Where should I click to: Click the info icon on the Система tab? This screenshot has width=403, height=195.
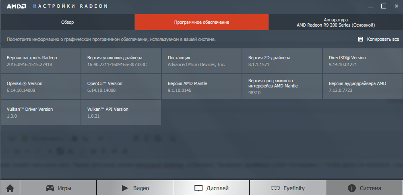coord(351,188)
